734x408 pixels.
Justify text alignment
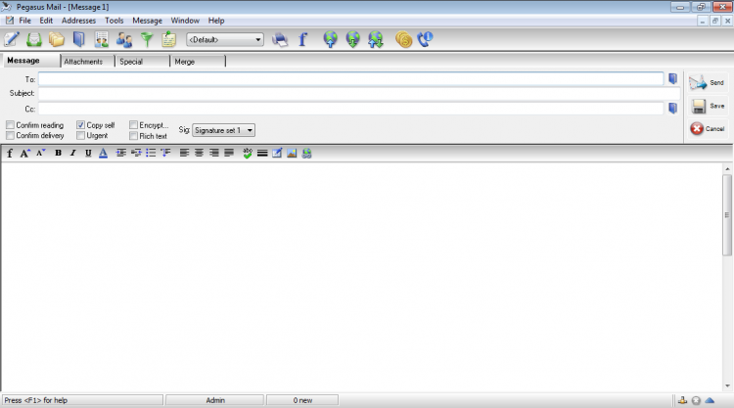point(229,153)
